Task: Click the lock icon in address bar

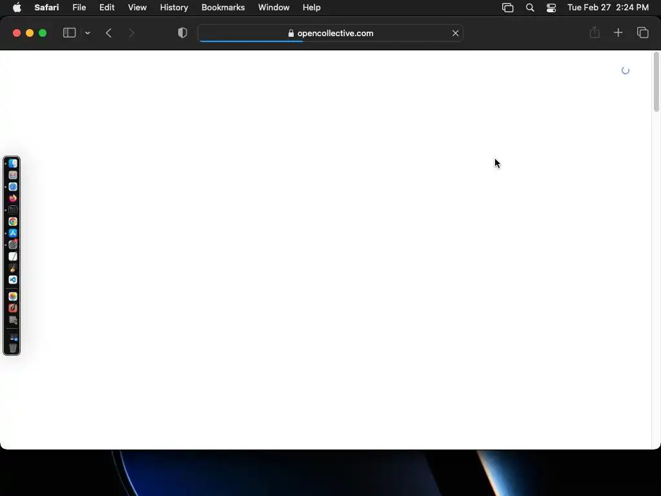Action: click(x=291, y=33)
